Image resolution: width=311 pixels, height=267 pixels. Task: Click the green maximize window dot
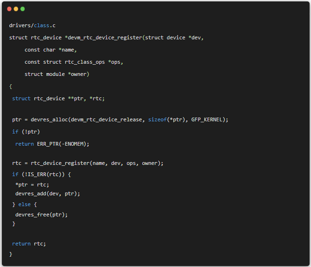click(x=22, y=9)
